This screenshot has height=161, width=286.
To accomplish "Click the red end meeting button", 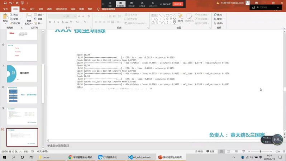I will pos(177,4).
